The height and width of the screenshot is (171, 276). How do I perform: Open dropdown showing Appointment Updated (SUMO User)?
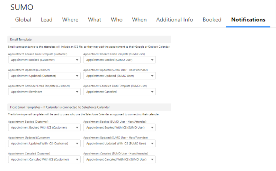119,76
